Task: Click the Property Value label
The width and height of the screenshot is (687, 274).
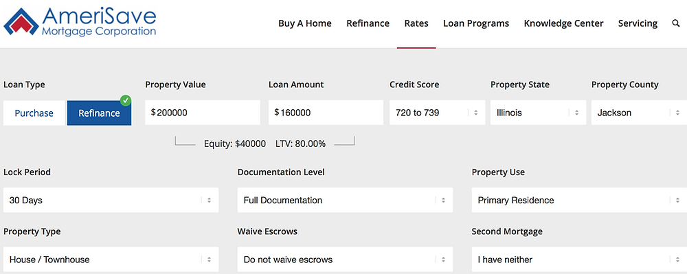Action: pyautogui.click(x=175, y=85)
